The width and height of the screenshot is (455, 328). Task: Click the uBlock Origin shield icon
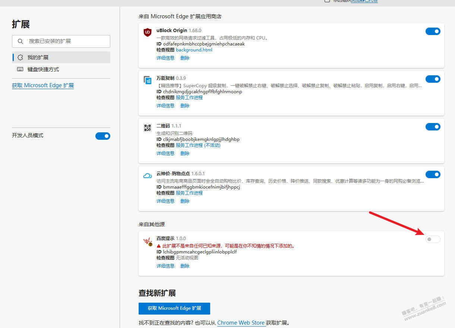click(148, 32)
